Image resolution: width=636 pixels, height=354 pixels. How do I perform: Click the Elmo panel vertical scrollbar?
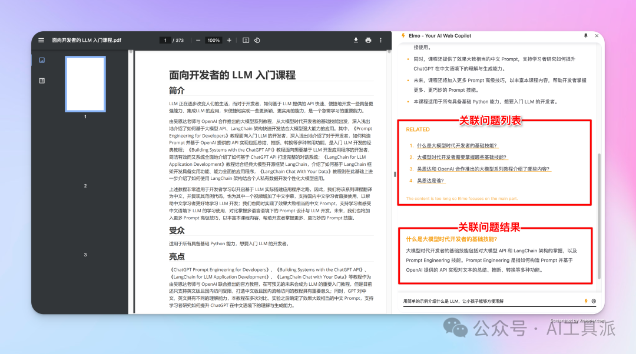tap(599, 216)
